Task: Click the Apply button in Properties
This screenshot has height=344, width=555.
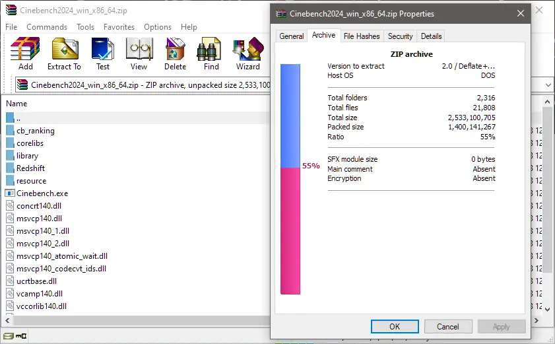Action: click(x=501, y=327)
